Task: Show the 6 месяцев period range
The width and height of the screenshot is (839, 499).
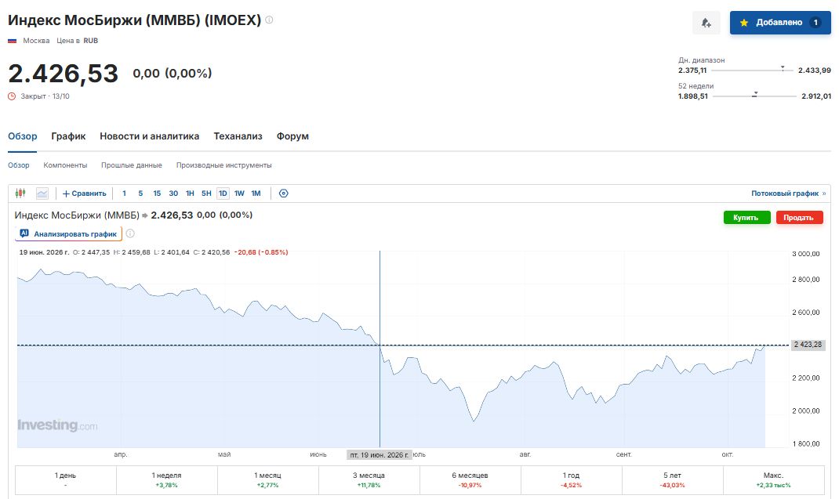Action: pos(470,479)
